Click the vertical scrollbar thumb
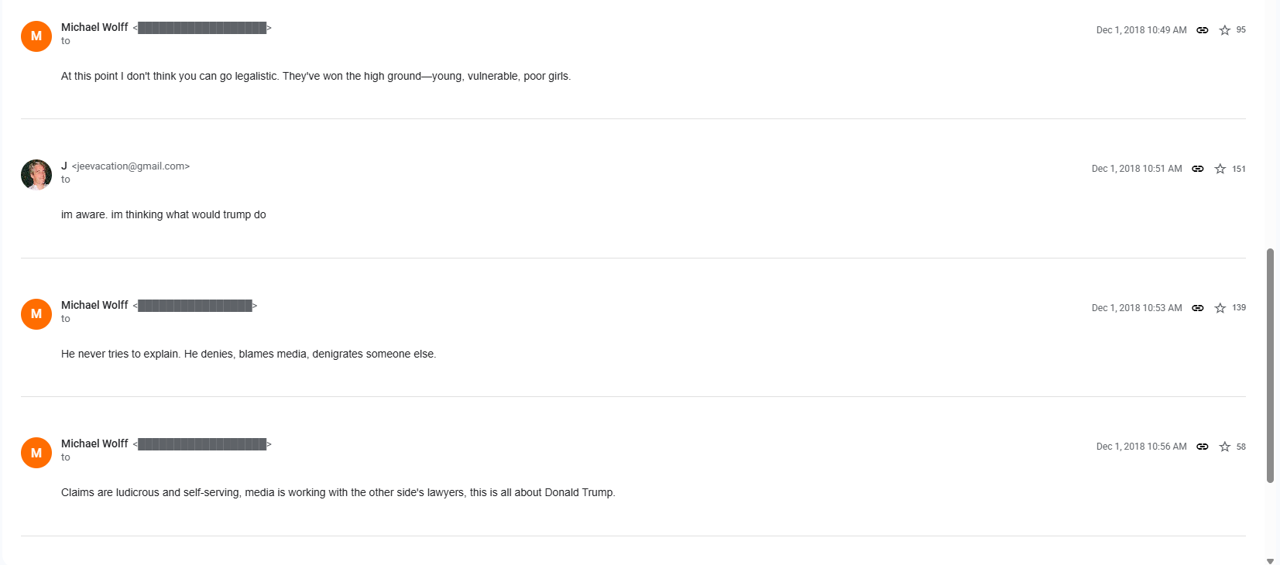 pyautogui.click(x=1270, y=365)
